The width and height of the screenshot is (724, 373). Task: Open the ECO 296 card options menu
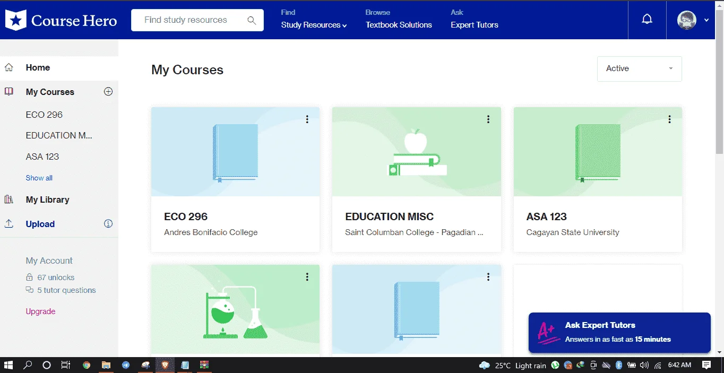point(307,119)
